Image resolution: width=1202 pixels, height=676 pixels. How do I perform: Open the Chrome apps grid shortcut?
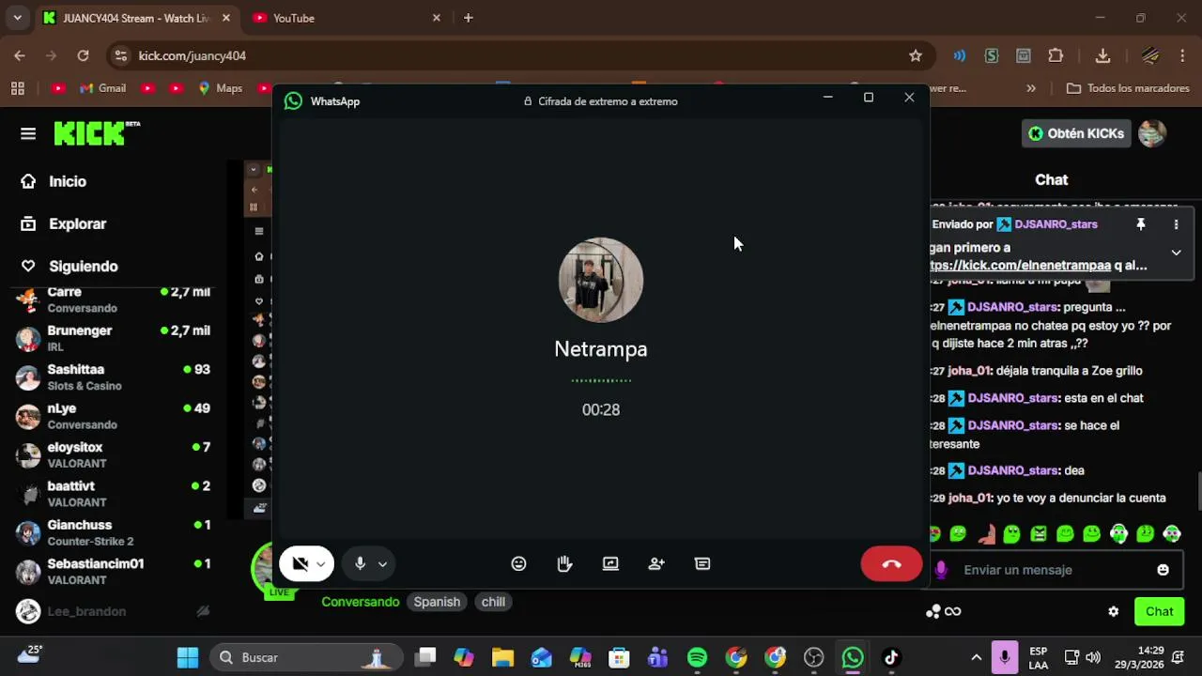point(17,88)
